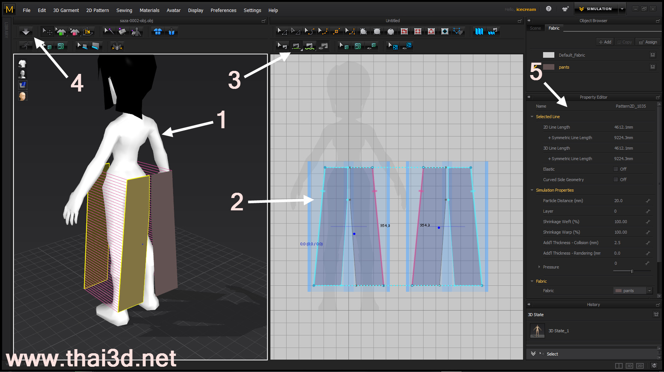Toggle the 2D-only window layout button
The image size is (664, 372).
[x=640, y=366]
